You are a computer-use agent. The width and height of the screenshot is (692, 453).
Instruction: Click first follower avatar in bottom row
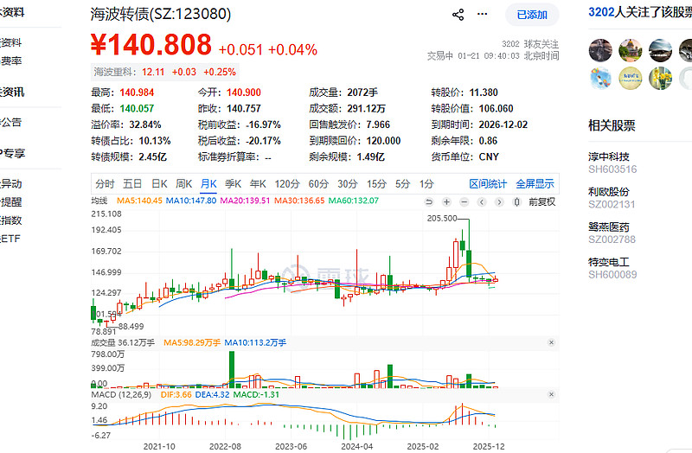[600, 79]
